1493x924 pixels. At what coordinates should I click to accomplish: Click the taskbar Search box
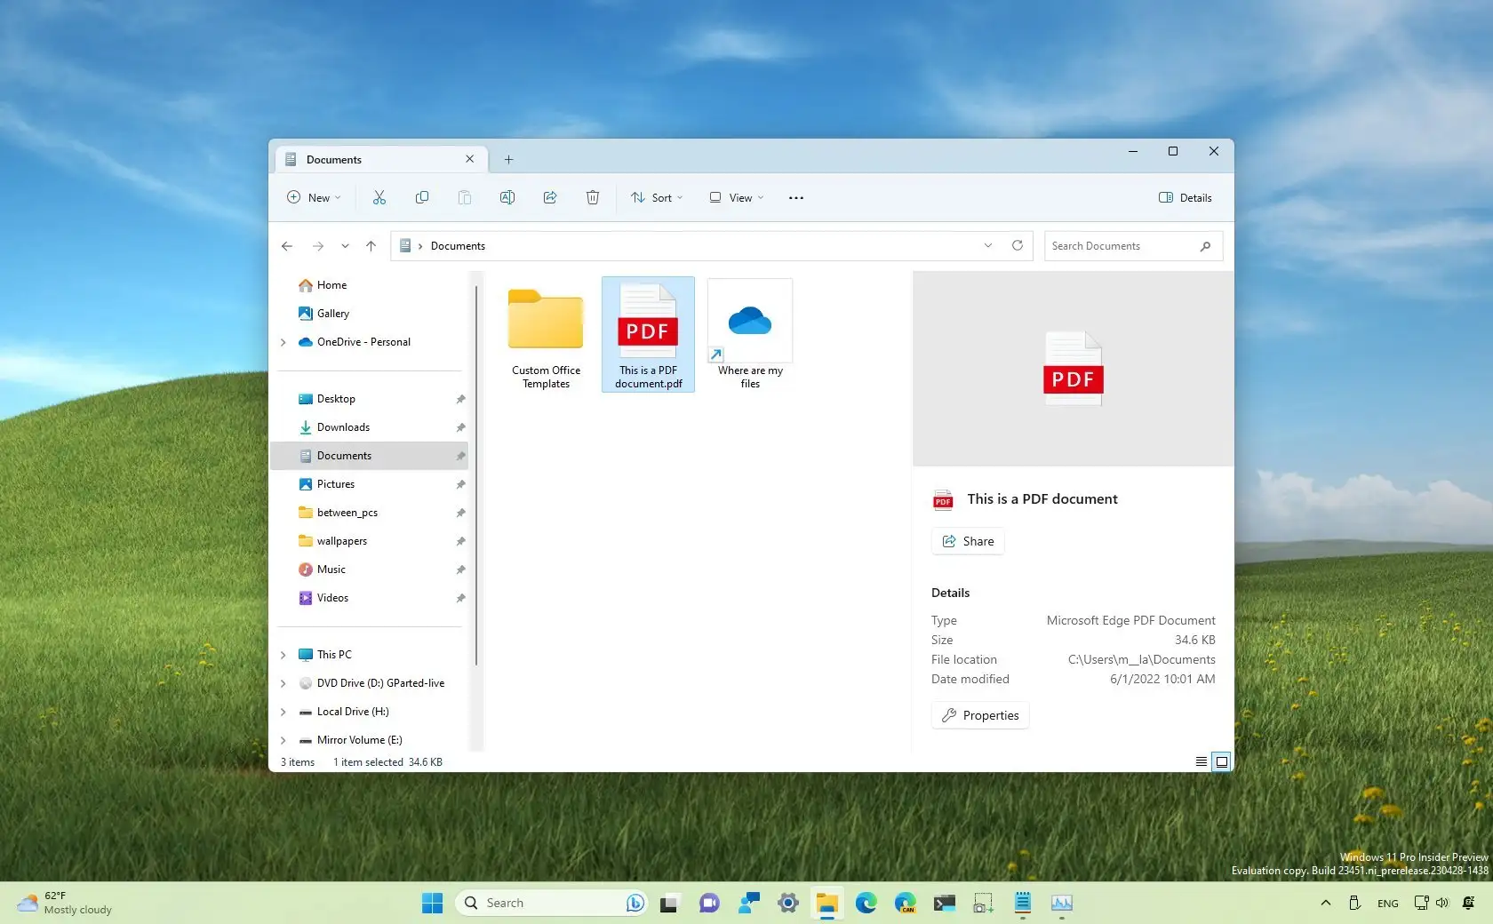[551, 903]
